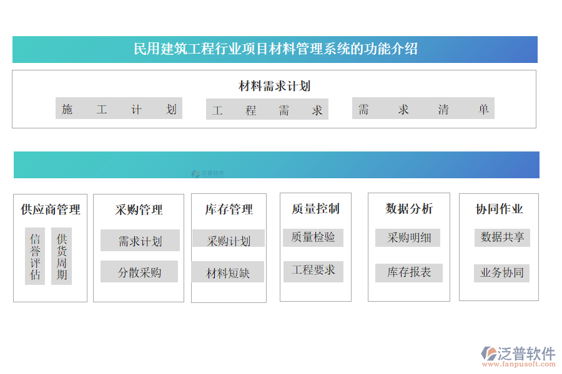
Task: Open the 库存报表 box
Action: pos(408,272)
